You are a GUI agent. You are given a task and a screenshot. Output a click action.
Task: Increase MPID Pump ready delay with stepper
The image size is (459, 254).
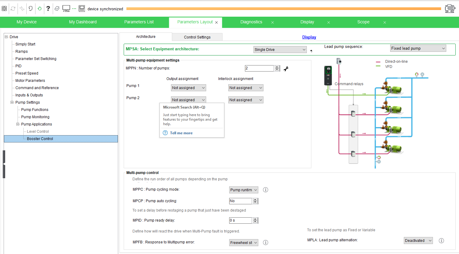[x=255, y=219]
